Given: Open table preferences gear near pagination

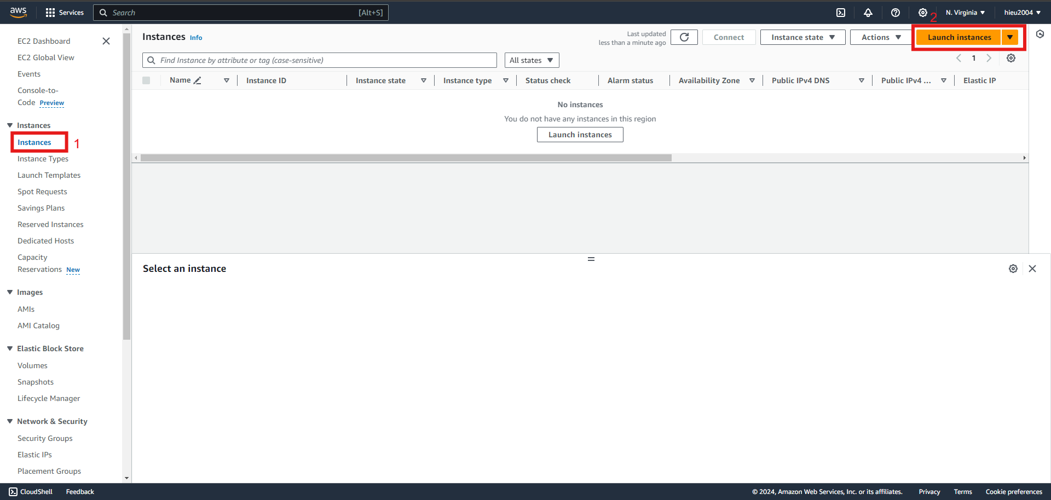Looking at the screenshot, I should click(1011, 58).
